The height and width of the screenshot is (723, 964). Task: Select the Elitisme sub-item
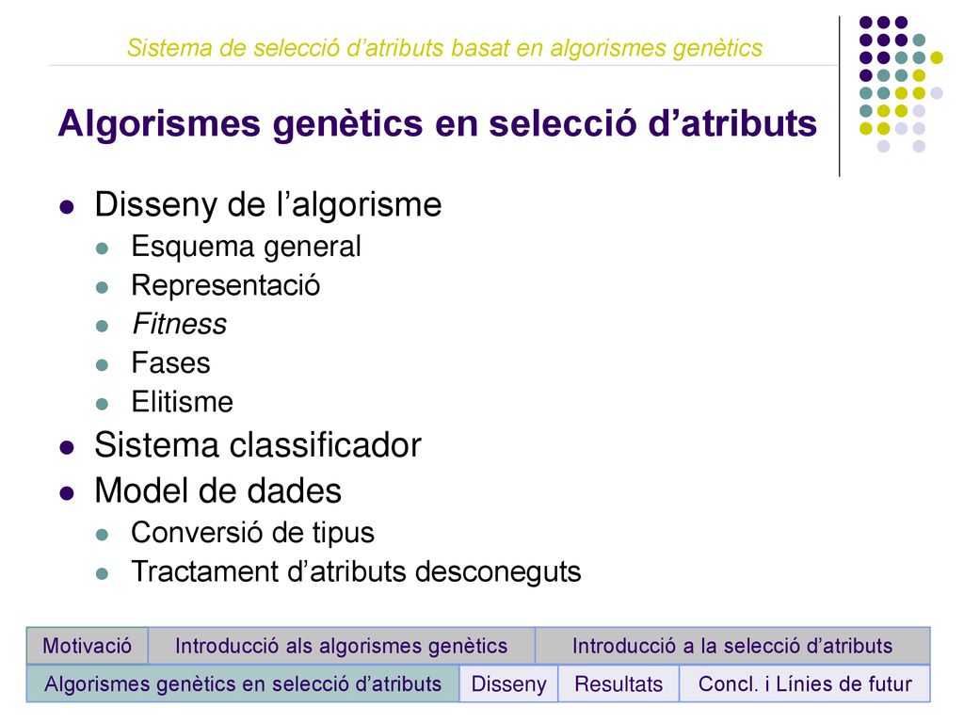pyautogui.click(x=183, y=402)
